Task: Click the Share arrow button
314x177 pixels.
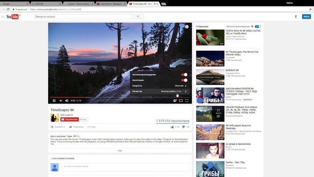Action: click(x=76, y=127)
